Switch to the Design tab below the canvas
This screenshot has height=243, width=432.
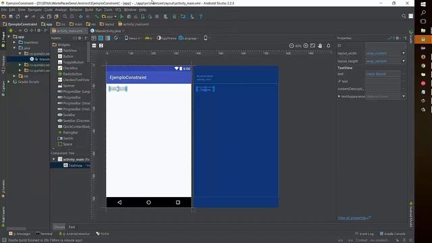click(x=59, y=227)
